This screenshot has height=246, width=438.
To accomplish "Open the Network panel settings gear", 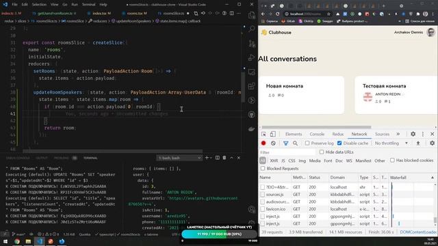I will 432,143.
